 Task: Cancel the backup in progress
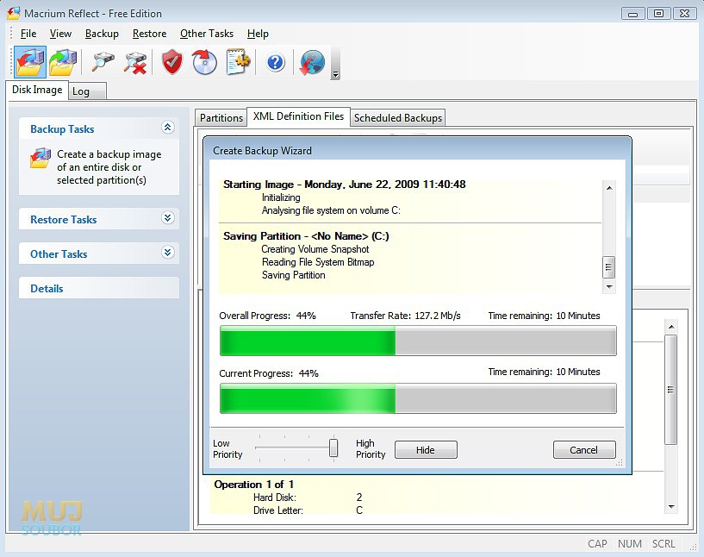(584, 449)
